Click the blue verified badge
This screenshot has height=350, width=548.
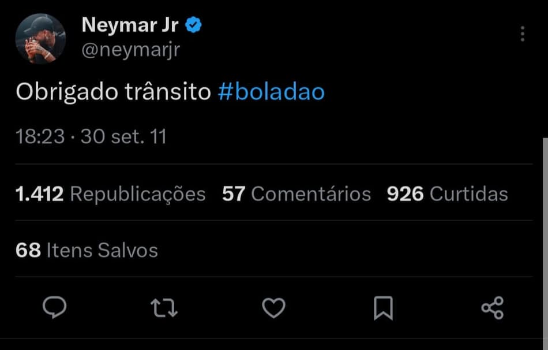point(193,25)
